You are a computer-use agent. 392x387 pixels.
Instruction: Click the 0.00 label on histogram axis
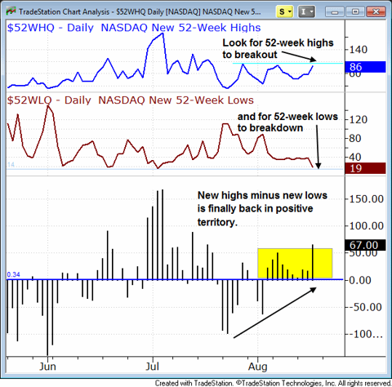pos(360,280)
